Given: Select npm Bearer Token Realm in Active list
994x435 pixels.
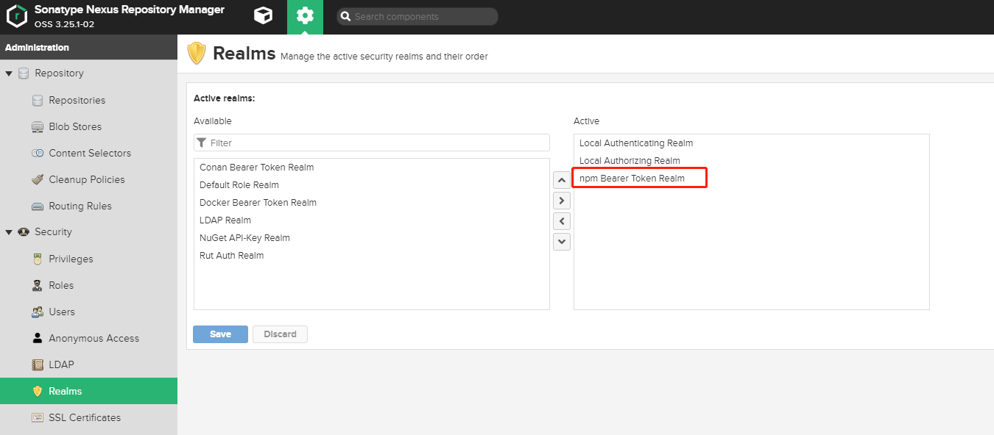Looking at the screenshot, I should 632,178.
